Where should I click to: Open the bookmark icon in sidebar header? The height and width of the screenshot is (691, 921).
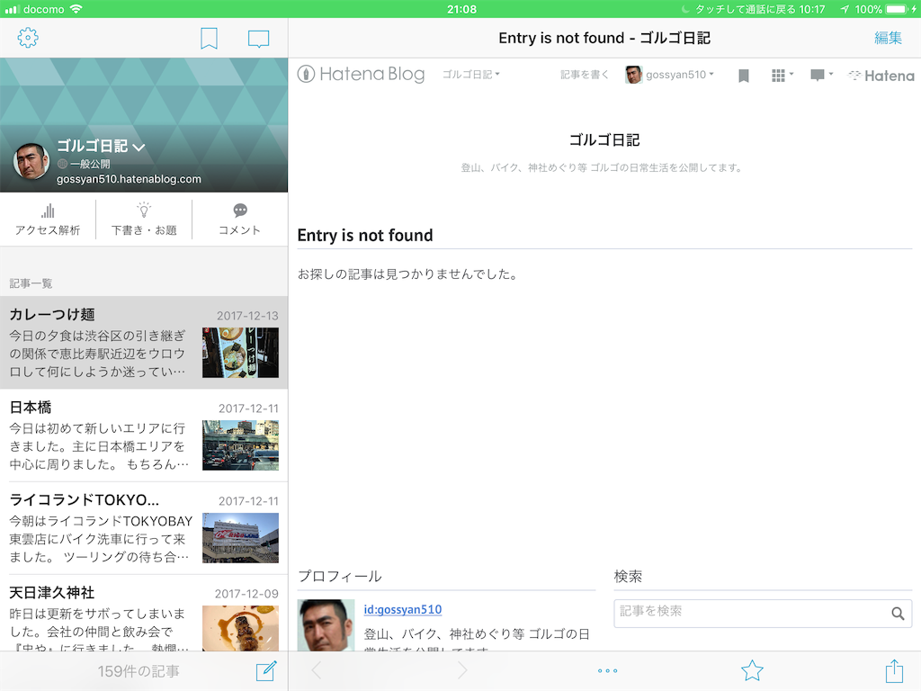(x=209, y=39)
